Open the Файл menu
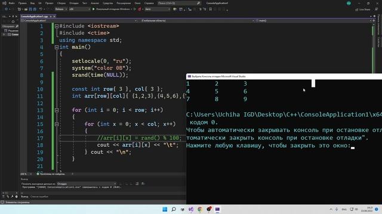The width and height of the screenshot is (382, 214). click(x=11, y=3)
